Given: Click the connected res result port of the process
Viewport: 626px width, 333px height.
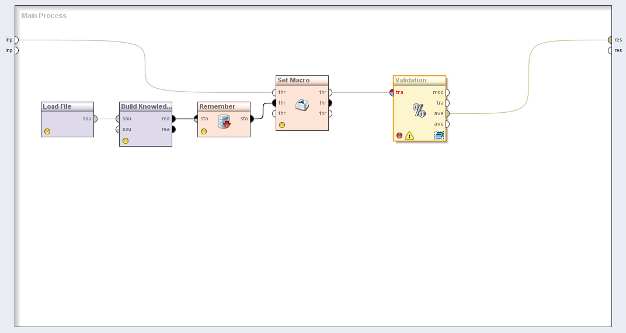Looking at the screenshot, I should [x=610, y=40].
